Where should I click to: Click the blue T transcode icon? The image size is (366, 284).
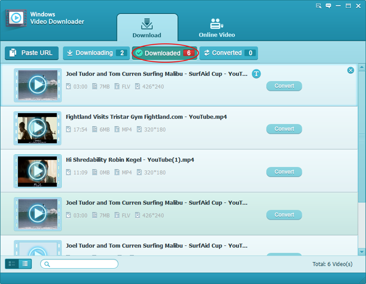pos(256,74)
